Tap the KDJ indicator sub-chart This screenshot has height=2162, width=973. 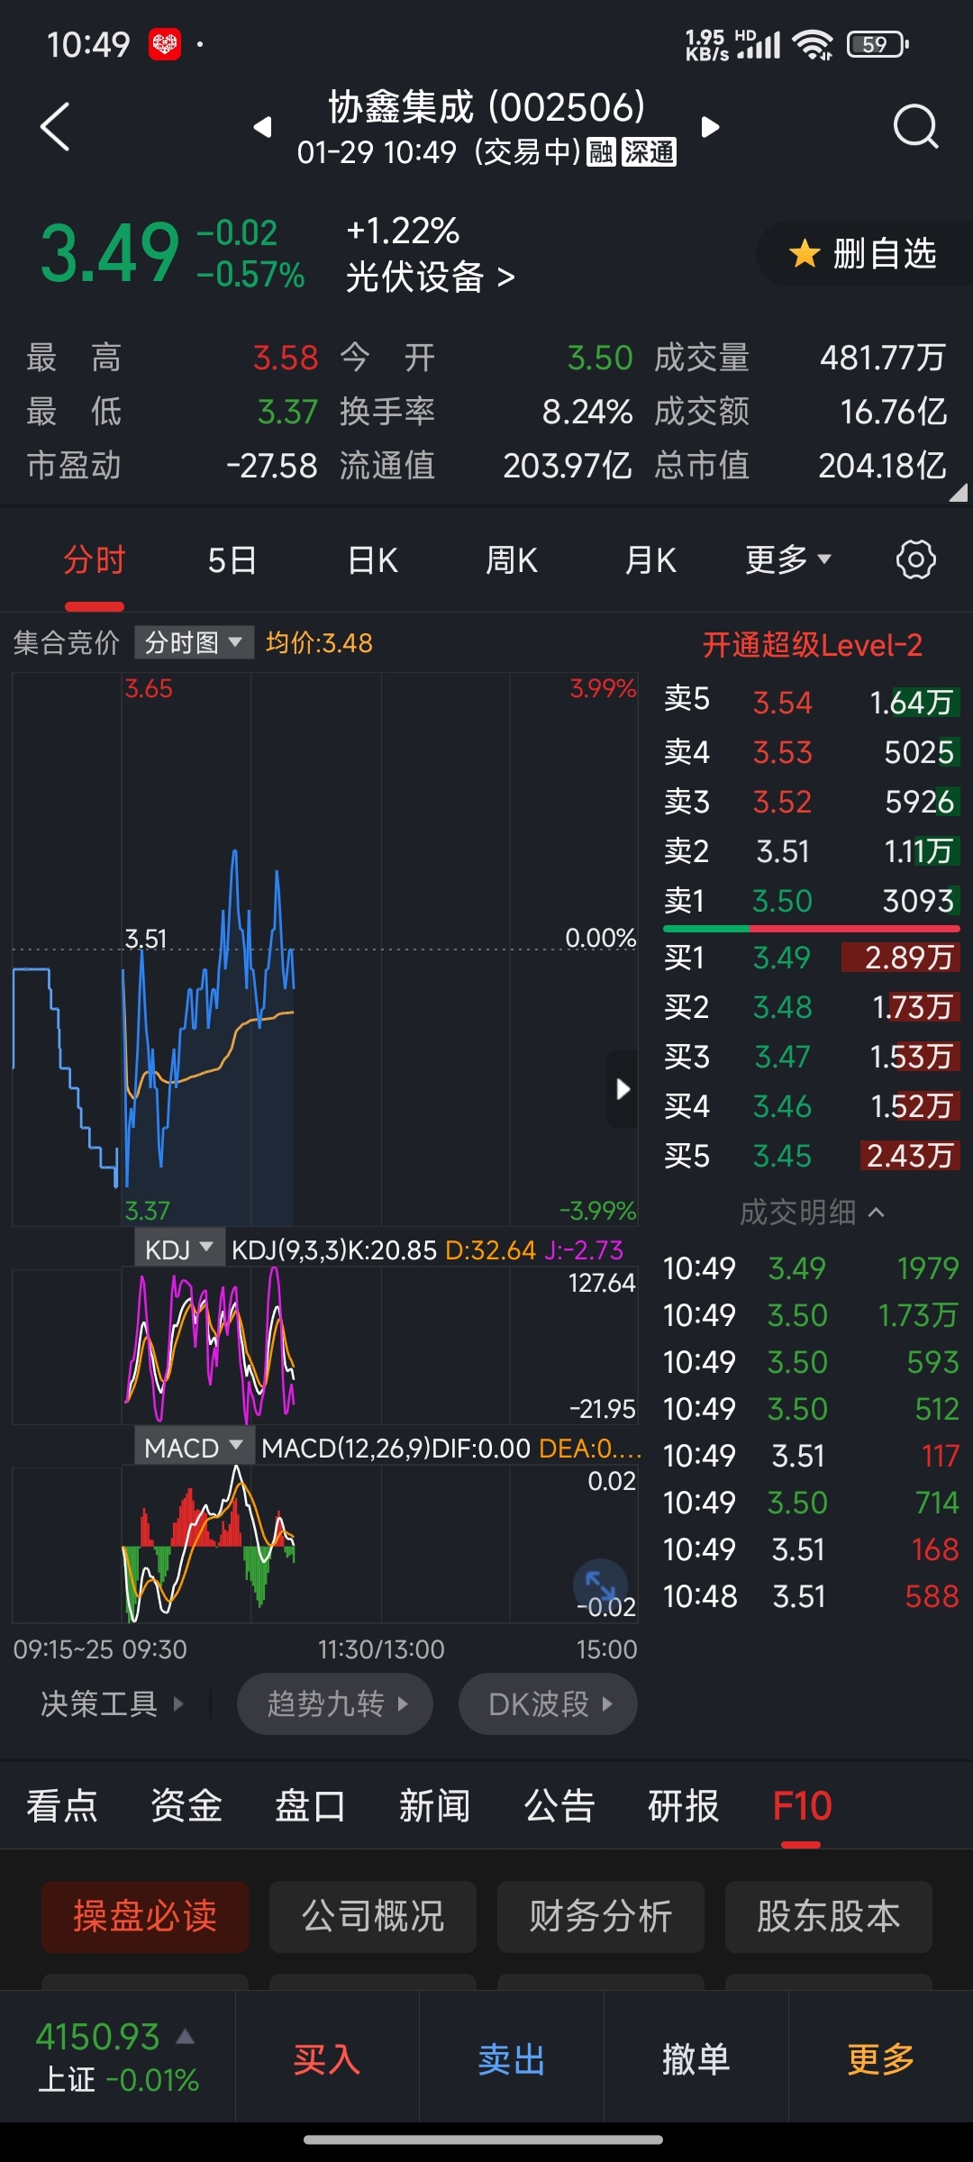tap(324, 1346)
